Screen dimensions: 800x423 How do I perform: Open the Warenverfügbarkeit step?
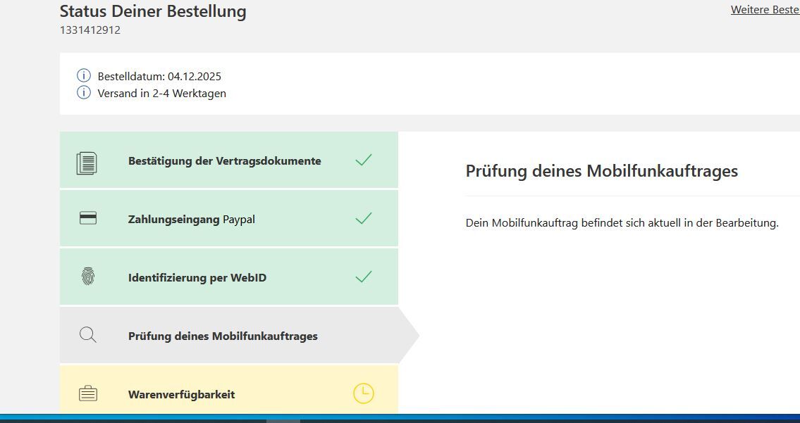pyautogui.click(x=182, y=395)
